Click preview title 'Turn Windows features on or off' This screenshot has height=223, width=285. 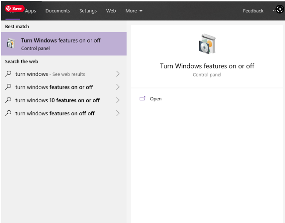207,66
